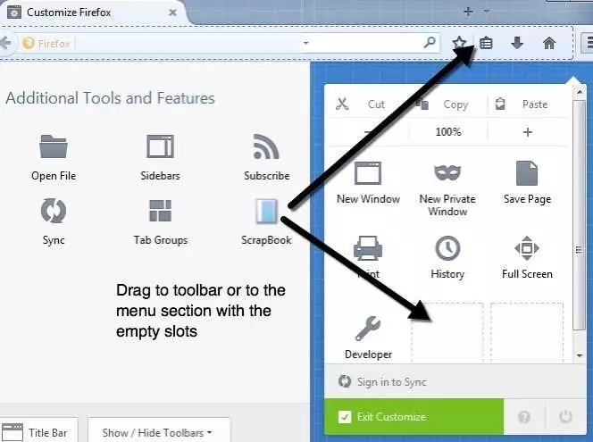Select the Sidebars tool icon

click(x=160, y=146)
